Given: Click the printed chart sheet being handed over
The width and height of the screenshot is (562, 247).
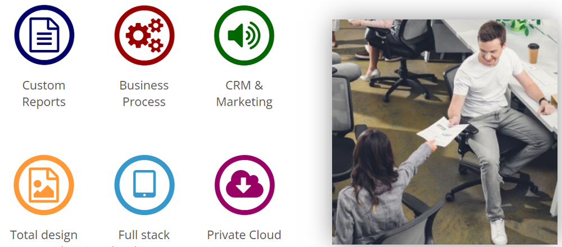Looking at the screenshot, I should coord(442,131).
